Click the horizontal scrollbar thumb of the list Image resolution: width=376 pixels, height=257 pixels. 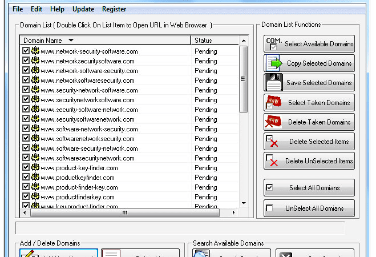125,212
